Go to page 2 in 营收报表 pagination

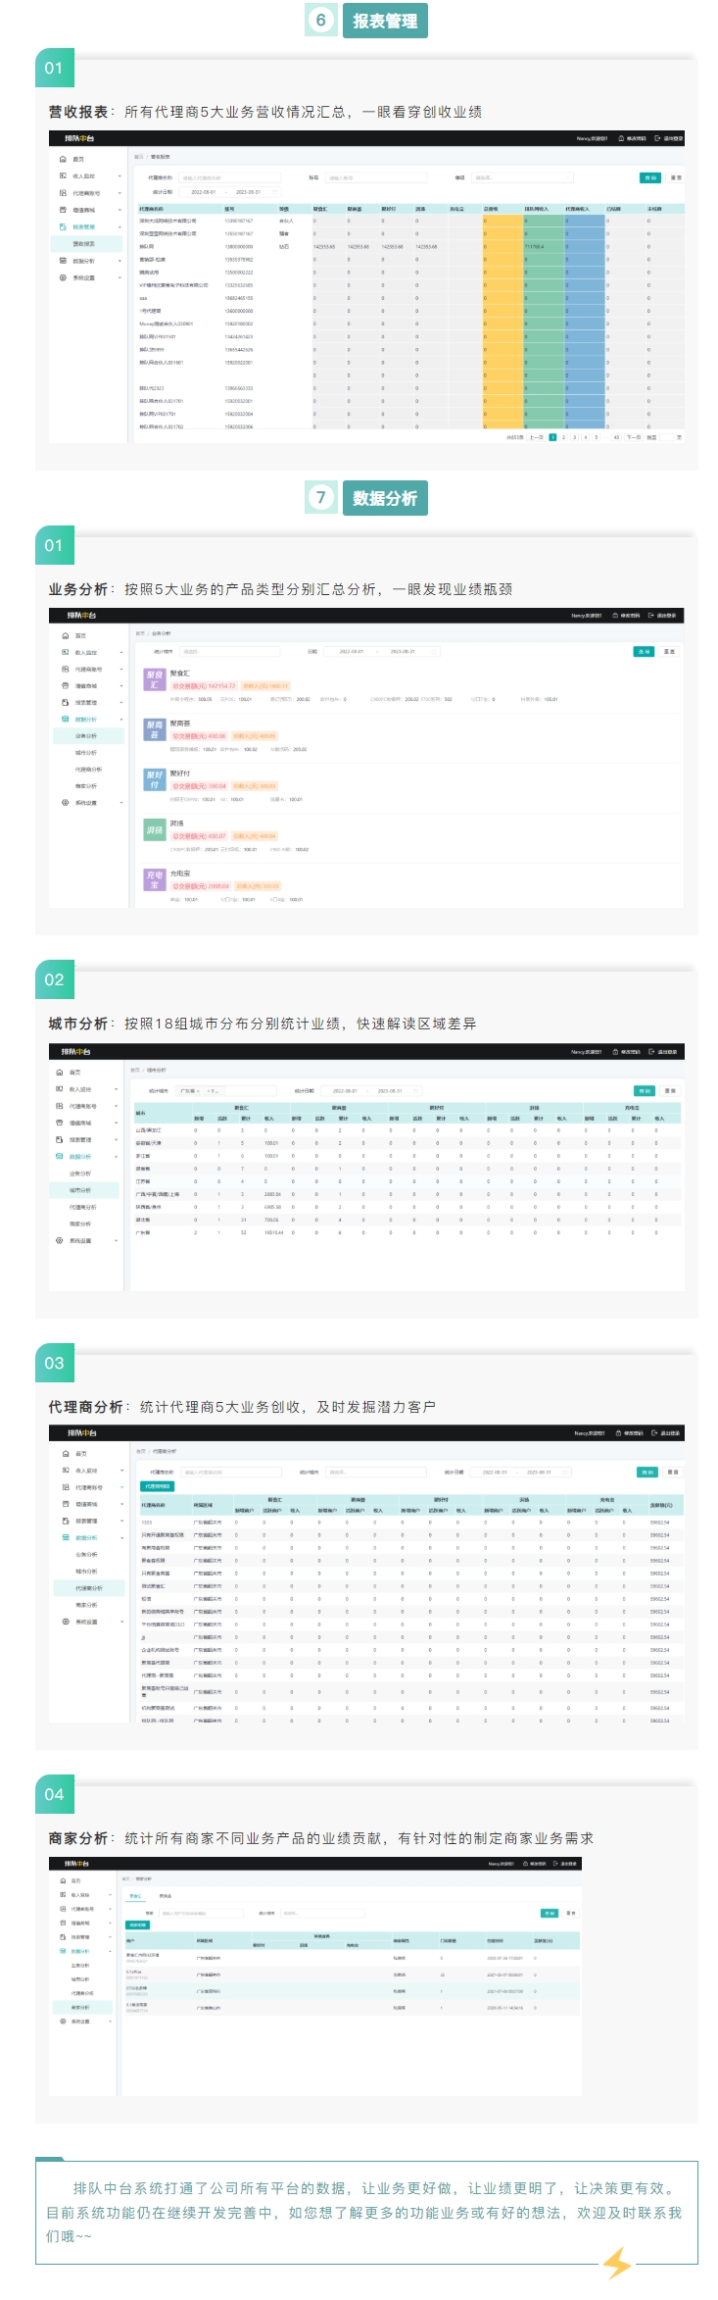point(563,437)
